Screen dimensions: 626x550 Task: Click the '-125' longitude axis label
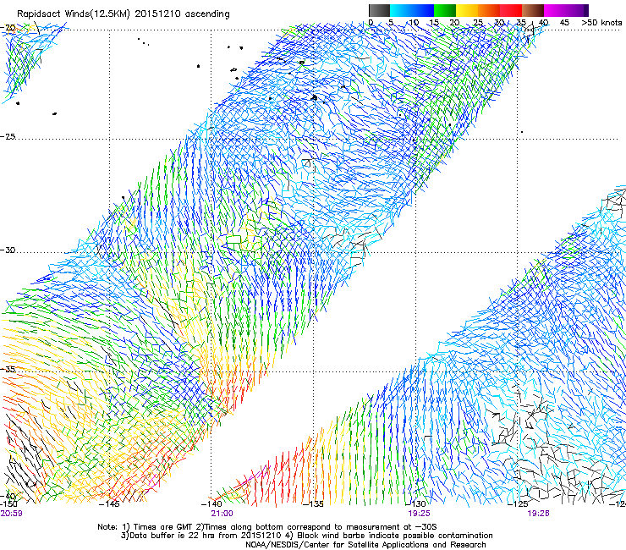pos(518,504)
